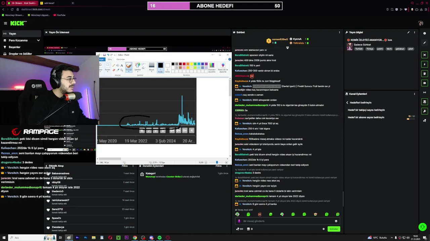Toggle the note panel icon in sidebar
Viewport: 430px width, 241px height.
tap(425, 74)
